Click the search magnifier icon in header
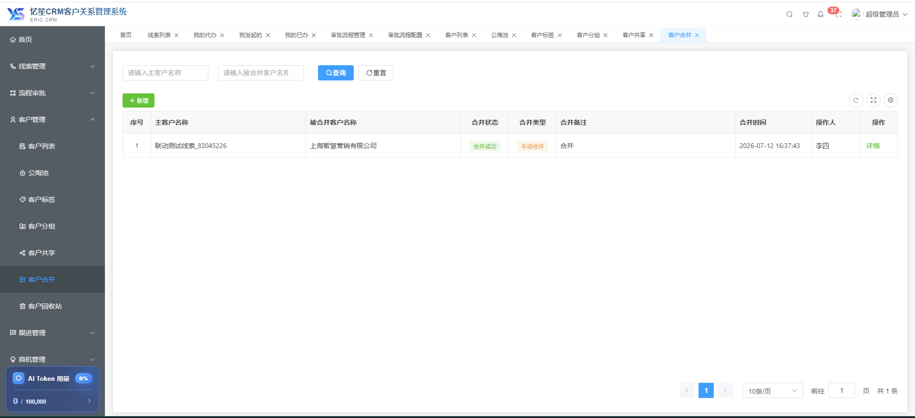The image size is (915, 418). [x=790, y=14]
